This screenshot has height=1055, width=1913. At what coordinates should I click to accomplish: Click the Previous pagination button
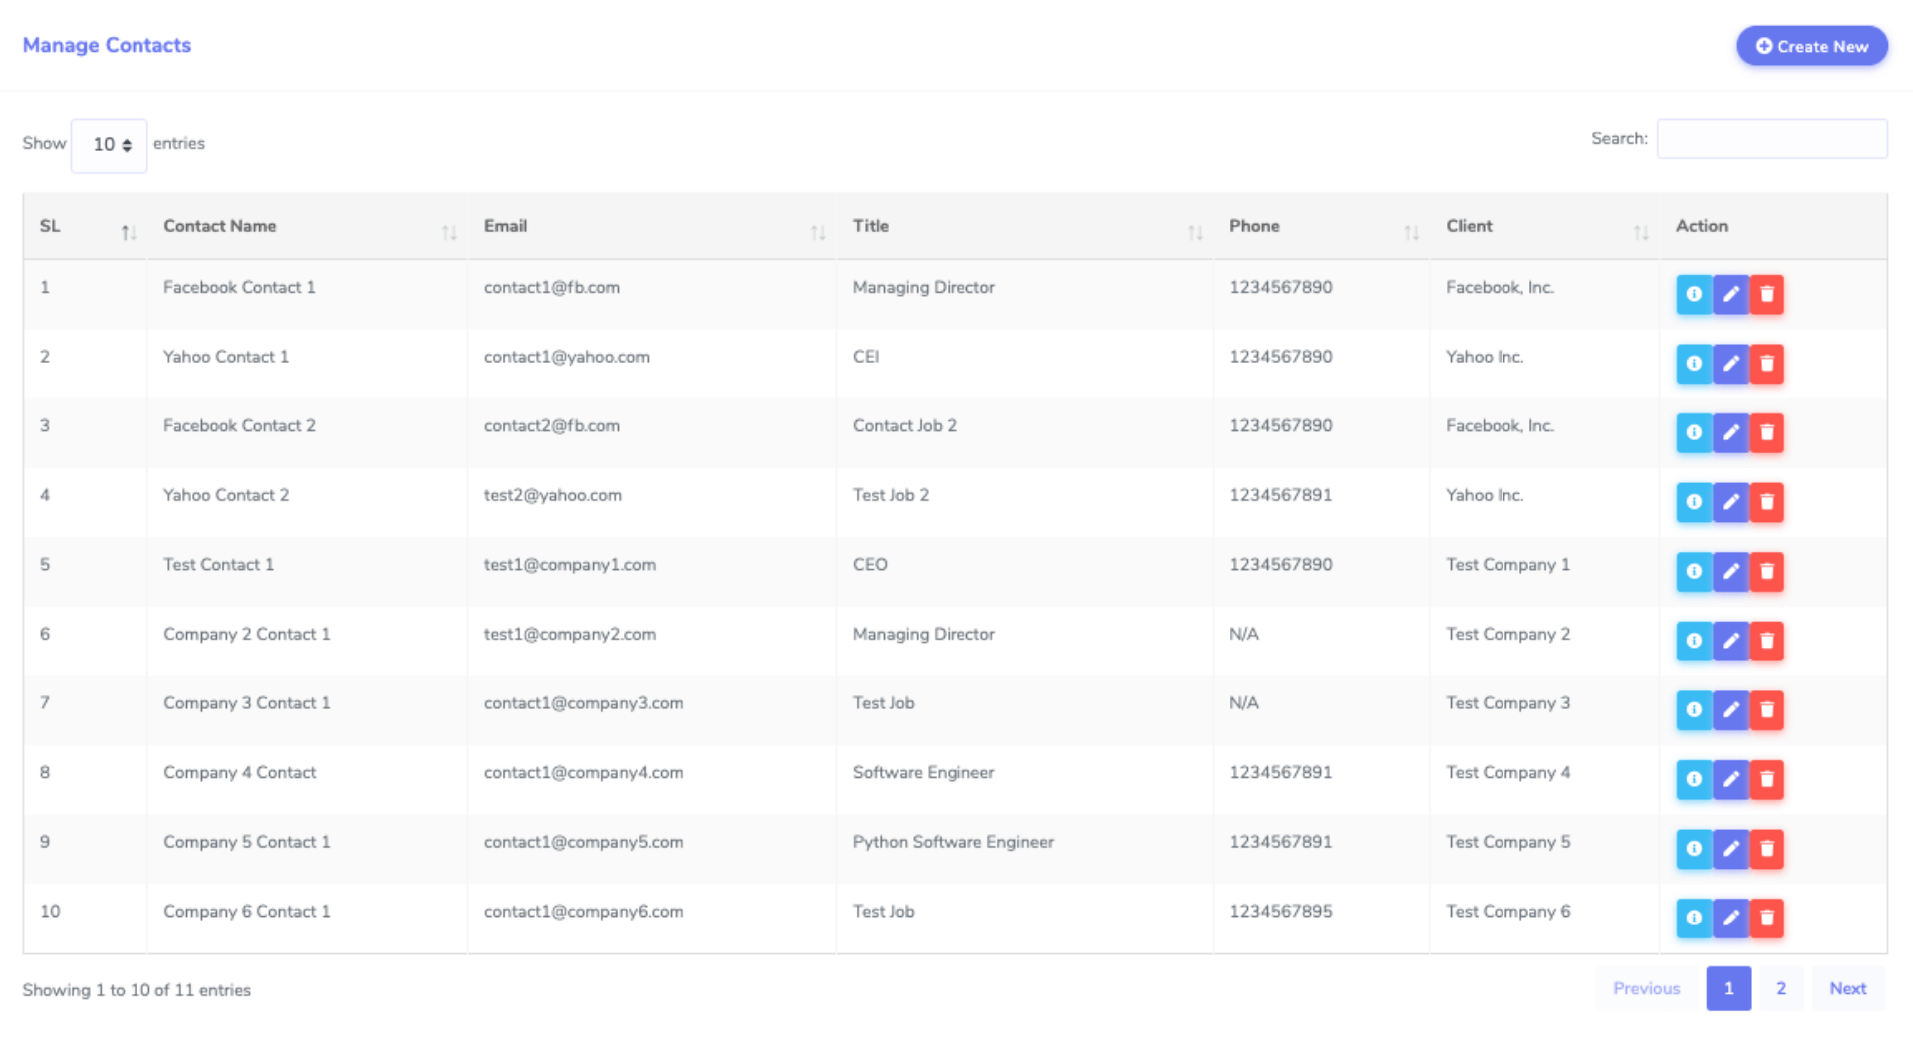point(1646,988)
